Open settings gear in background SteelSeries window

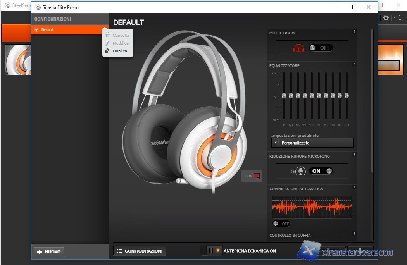386,18
